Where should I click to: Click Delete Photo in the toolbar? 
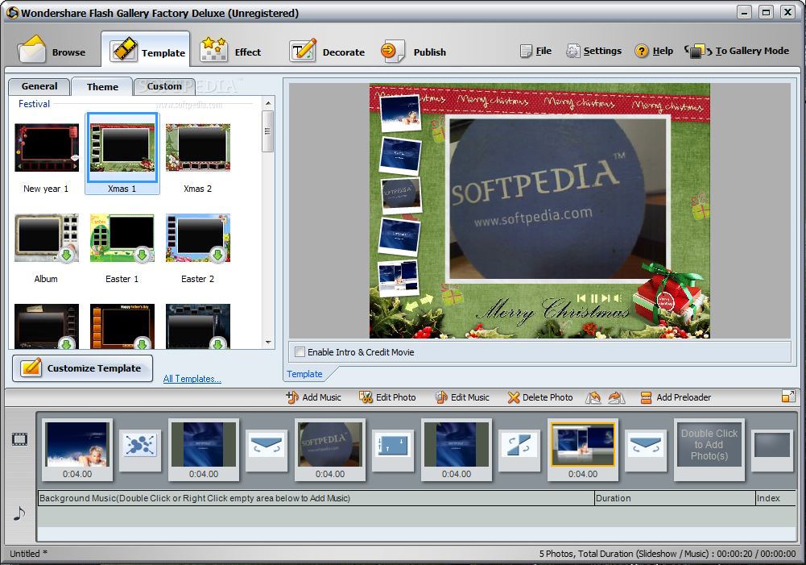pyautogui.click(x=540, y=397)
